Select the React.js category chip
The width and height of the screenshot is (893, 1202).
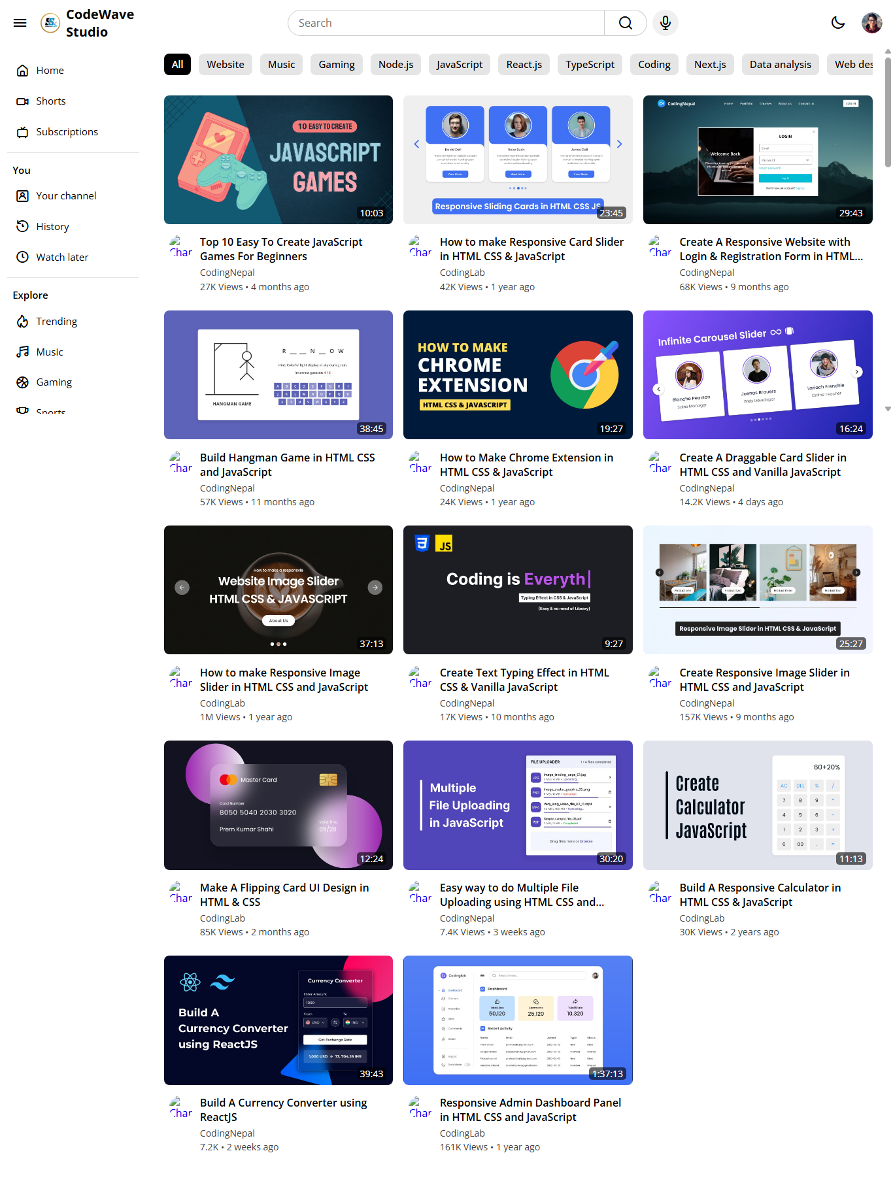(x=524, y=65)
